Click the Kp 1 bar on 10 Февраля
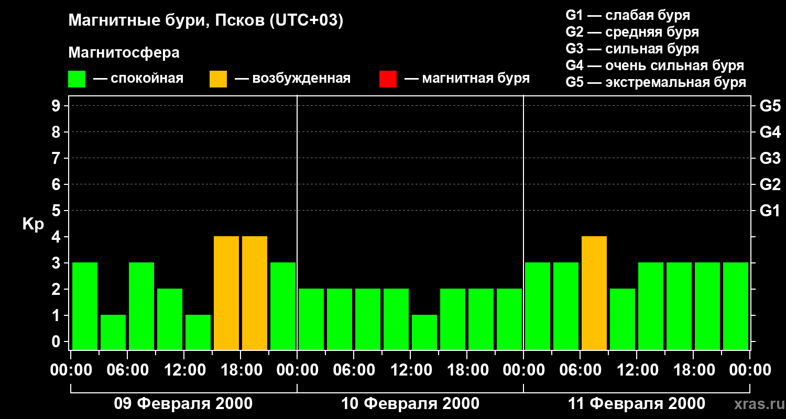Screen dimensions: 786x419 pos(424,332)
